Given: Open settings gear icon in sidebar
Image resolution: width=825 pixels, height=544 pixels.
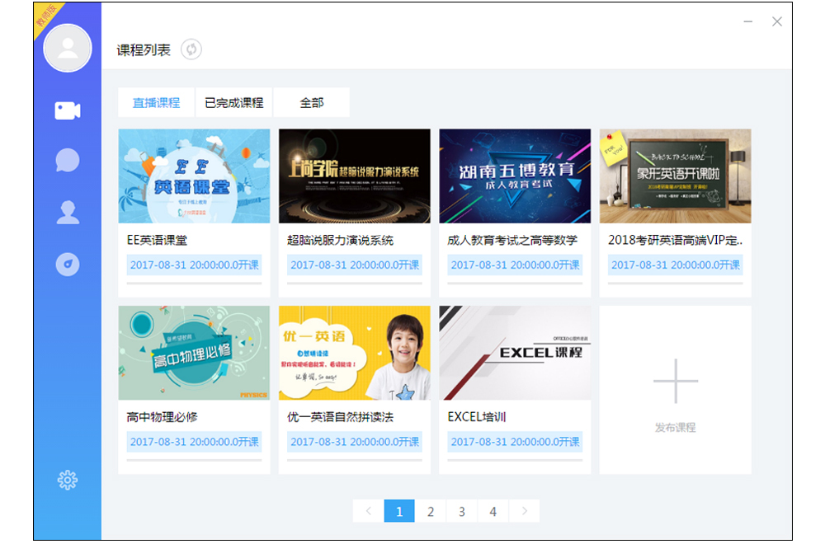Looking at the screenshot, I should pyautogui.click(x=68, y=480).
